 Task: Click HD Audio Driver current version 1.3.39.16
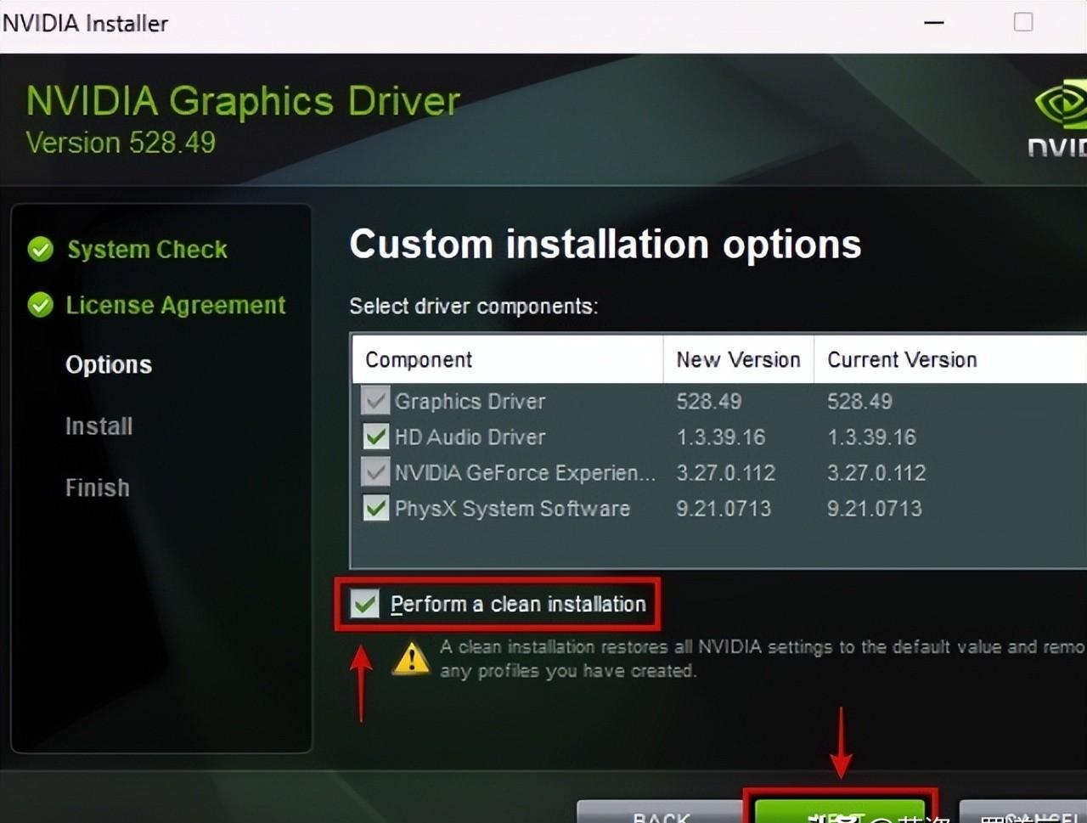click(871, 437)
